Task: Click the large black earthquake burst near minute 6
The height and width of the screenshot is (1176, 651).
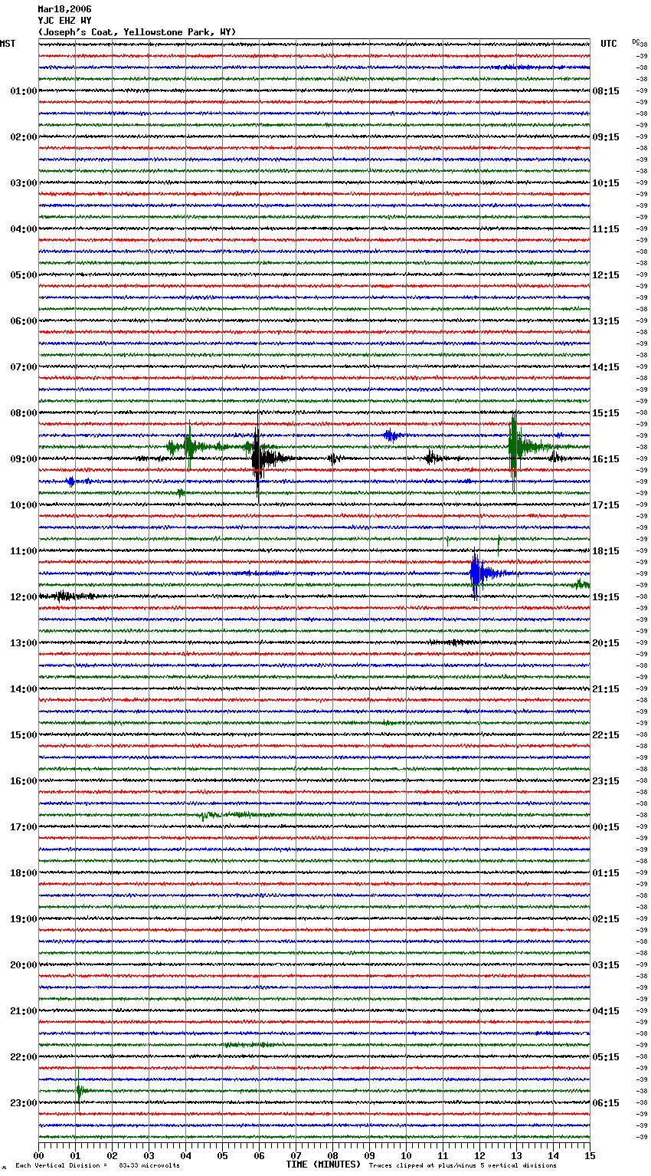Action: tap(260, 458)
